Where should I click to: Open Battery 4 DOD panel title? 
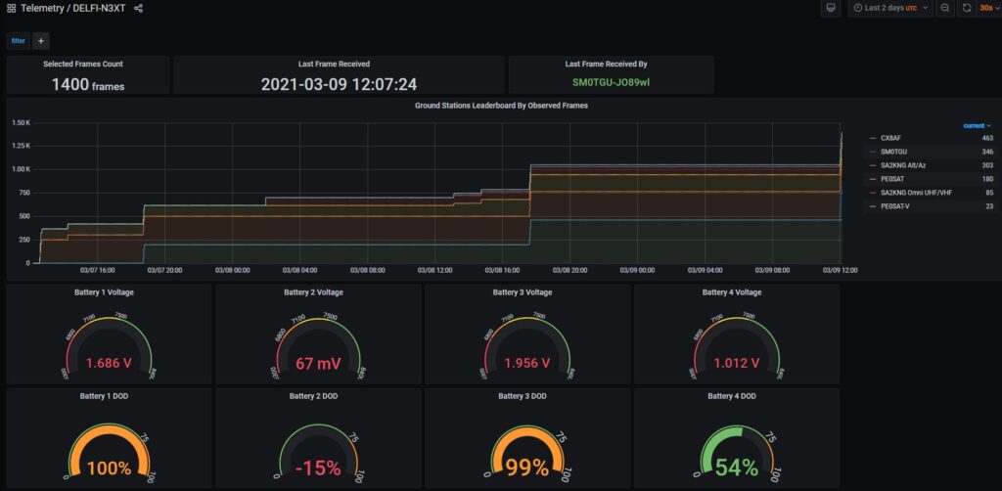(732, 396)
